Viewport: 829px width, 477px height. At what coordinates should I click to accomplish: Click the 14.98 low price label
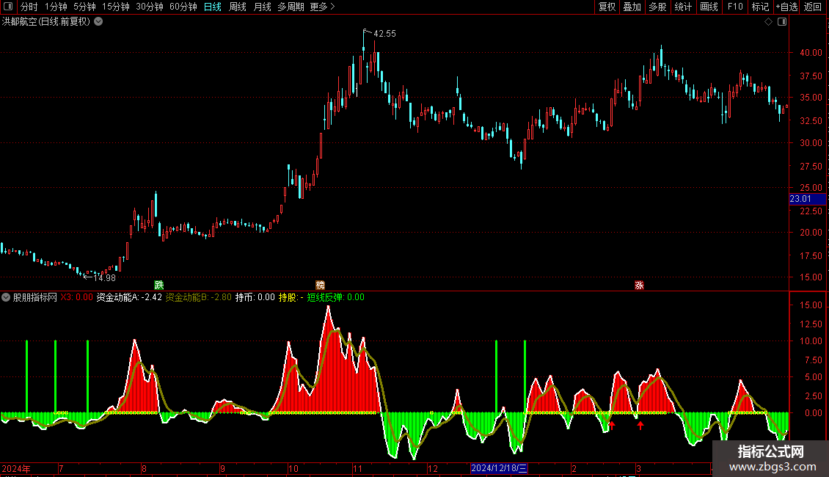[104, 277]
